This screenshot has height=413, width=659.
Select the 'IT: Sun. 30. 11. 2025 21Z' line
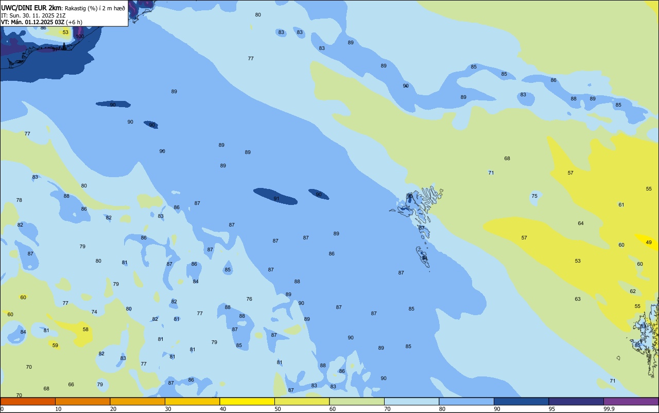(x=33, y=15)
